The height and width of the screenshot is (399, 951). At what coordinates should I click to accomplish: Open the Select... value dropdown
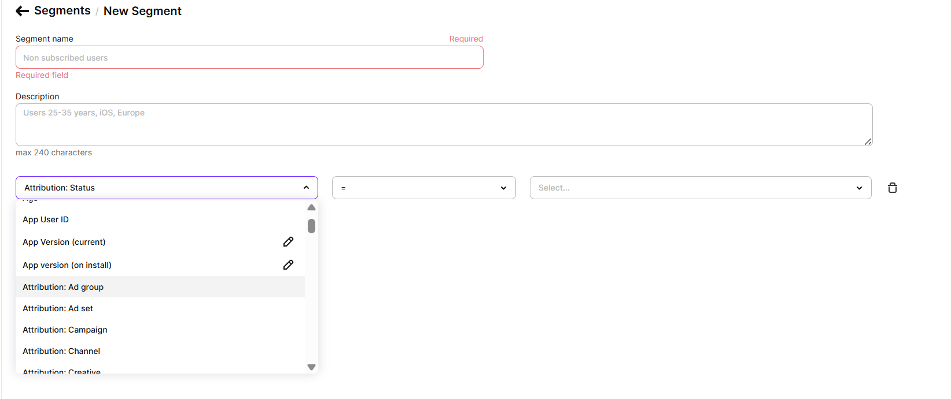[x=701, y=188]
